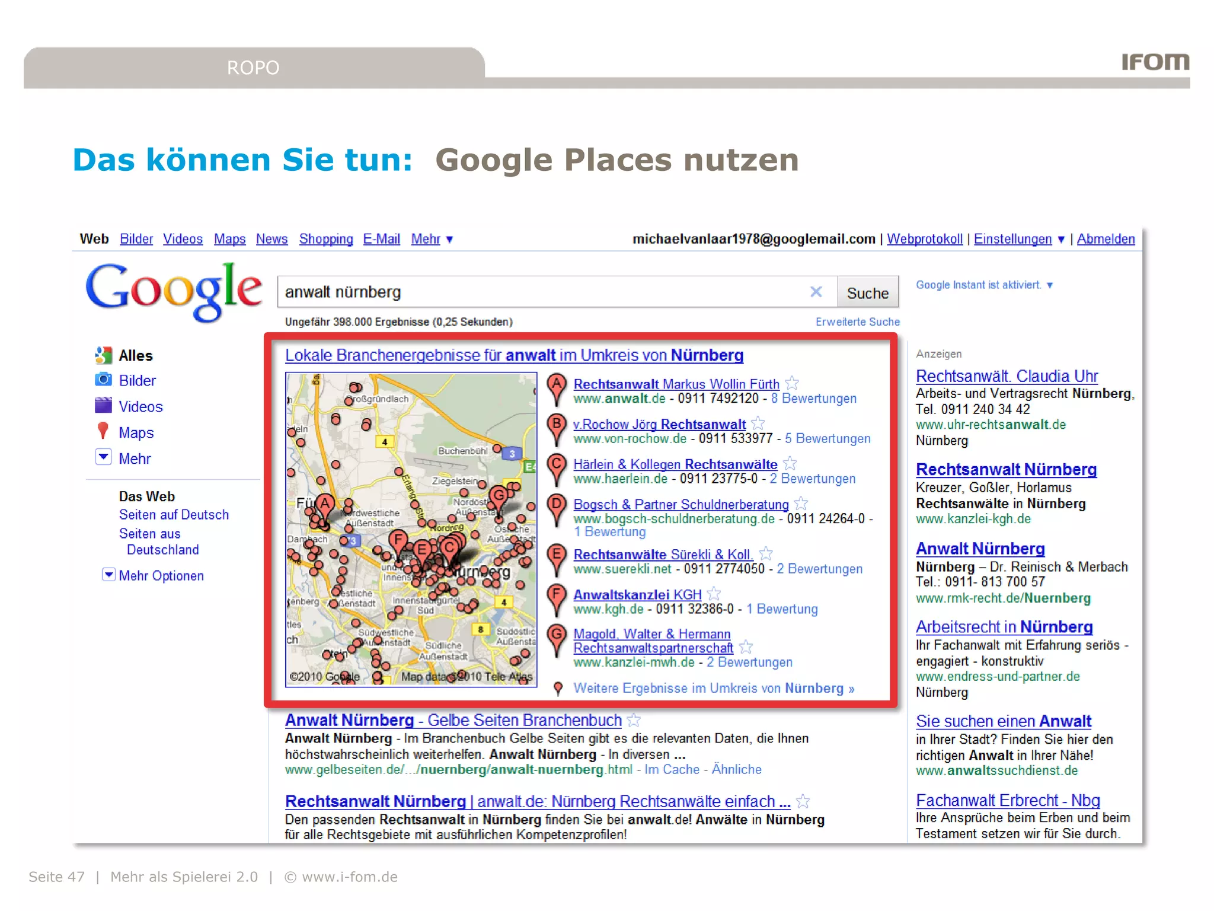Screen dimensions: 1214x911
Task: Open Shopping in the top navigation bar
Action: pyautogui.click(x=326, y=239)
